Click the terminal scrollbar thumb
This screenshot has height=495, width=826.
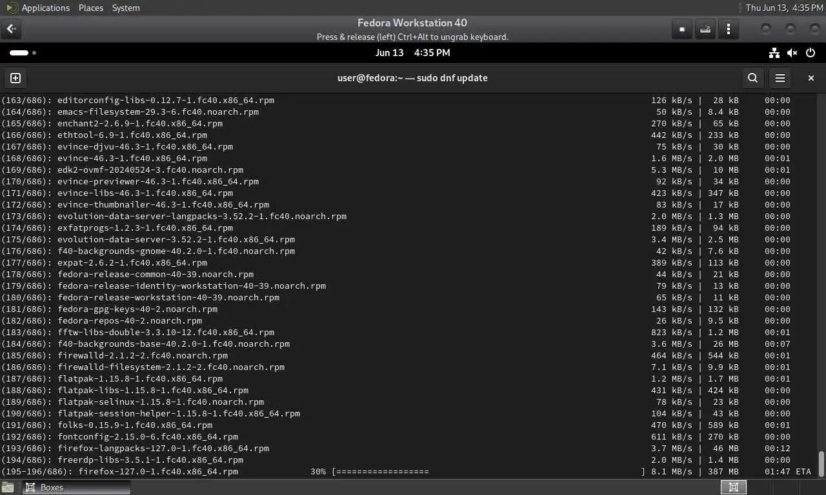(x=821, y=463)
